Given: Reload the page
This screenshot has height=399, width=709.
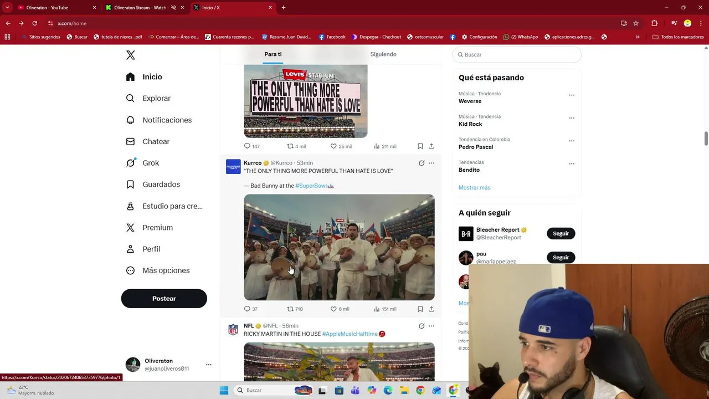Looking at the screenshot, I should (x=34, y=23).
